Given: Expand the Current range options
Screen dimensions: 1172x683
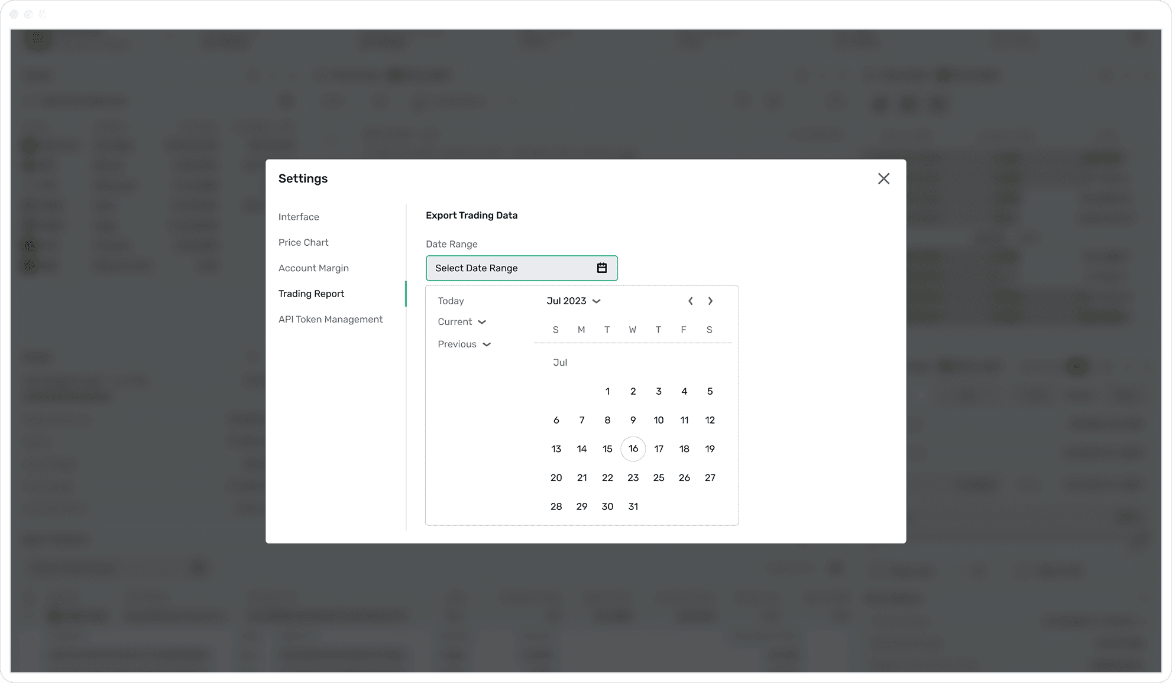Looking at the screenshot, I should (x=462, y=322).
